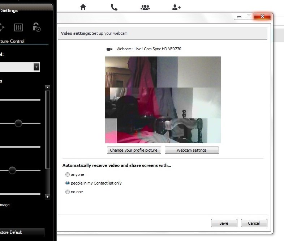This screenshot has width=284, height=241.
Task: Click the Restore Default button
Action: tap(22, 232)
